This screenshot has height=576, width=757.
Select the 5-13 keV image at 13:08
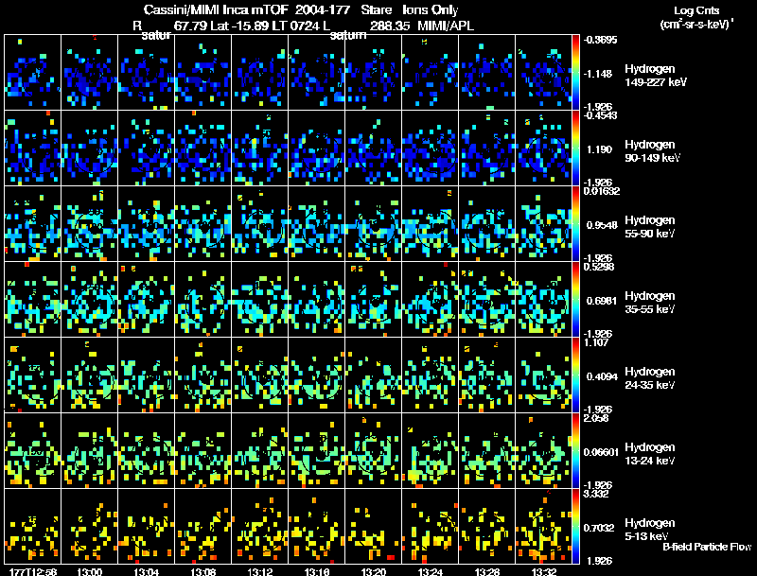202,527
